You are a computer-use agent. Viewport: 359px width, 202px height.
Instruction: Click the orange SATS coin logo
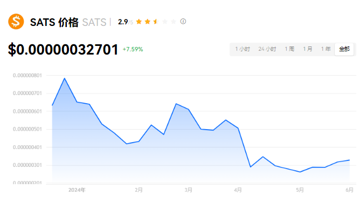pos(16,22)
